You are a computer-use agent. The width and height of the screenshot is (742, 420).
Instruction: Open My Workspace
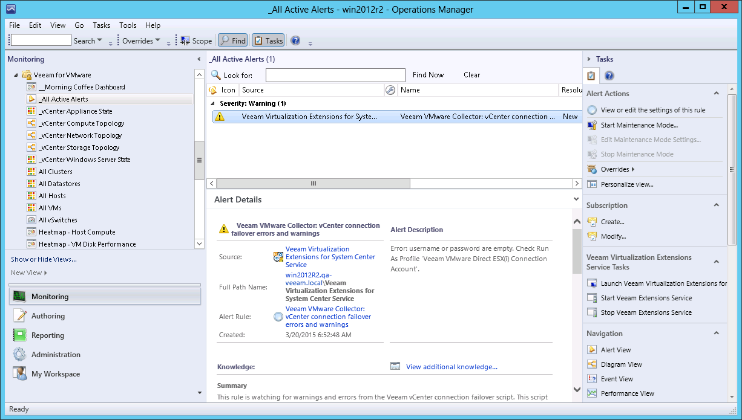click(x=105, y=374)
